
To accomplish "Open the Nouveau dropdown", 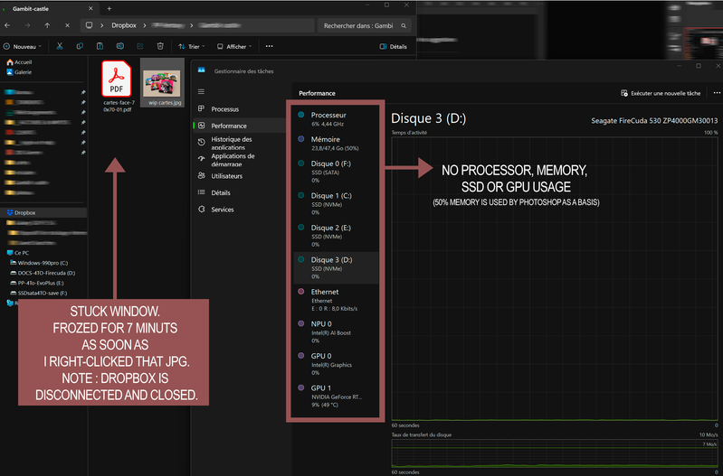I will point(23,46).
